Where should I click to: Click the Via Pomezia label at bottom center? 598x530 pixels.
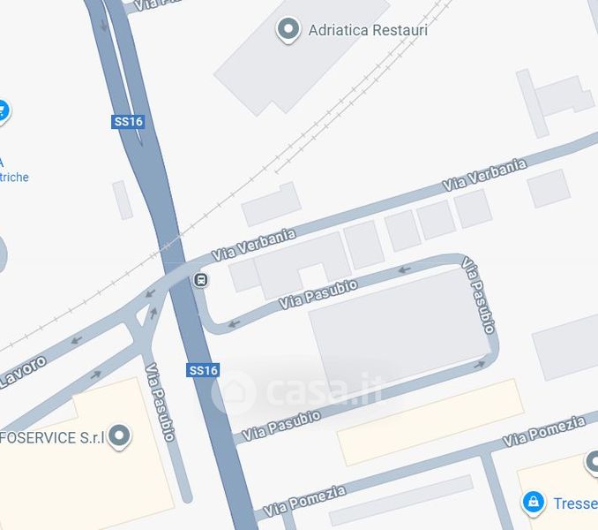304,501
